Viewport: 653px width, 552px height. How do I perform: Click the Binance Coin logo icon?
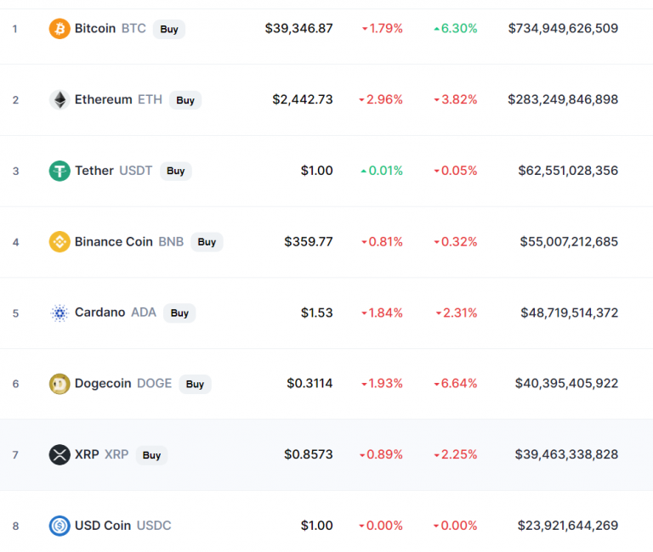[x=60, y=242]
